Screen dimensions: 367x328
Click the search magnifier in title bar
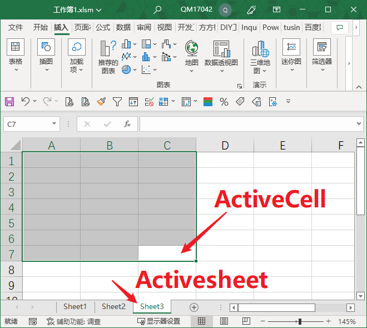coord(157,9)
